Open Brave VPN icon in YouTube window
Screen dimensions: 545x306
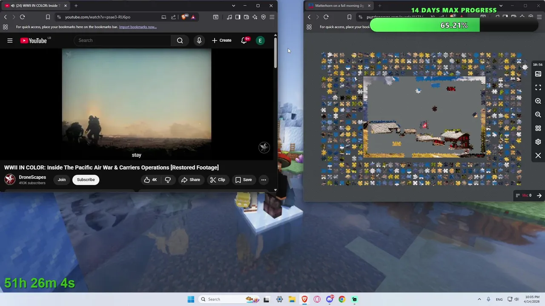click(x=263, y=17)
